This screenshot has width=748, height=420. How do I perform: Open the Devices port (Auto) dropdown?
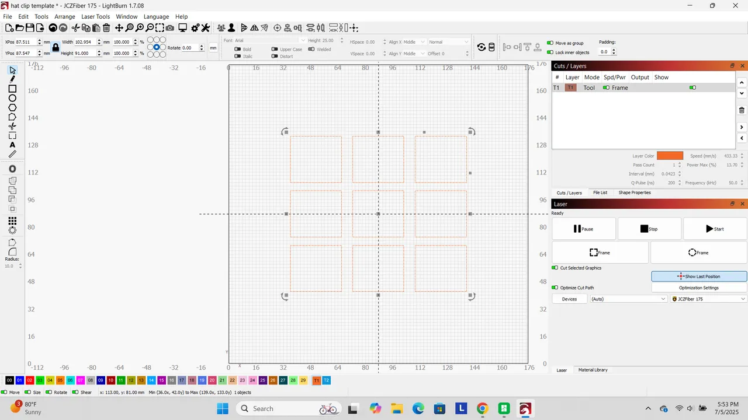point(628,299)
